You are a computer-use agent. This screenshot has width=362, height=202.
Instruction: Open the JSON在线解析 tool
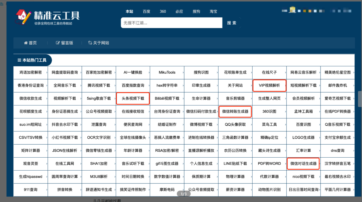[65, 150]
